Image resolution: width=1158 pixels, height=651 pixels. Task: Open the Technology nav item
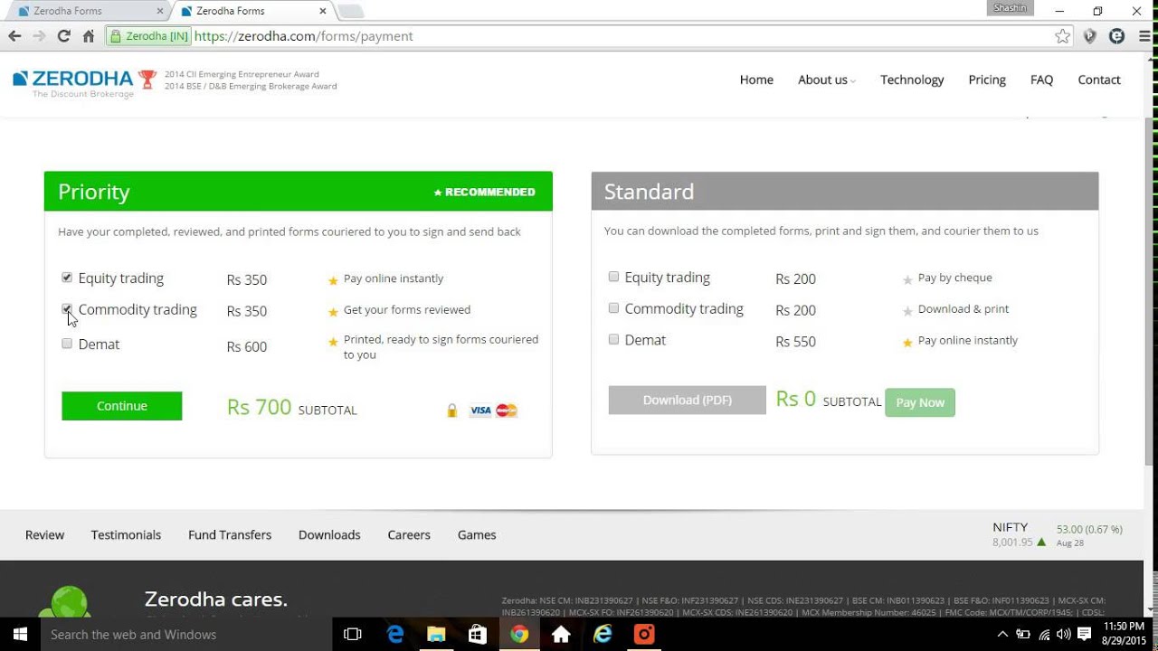tap(912, 80)
